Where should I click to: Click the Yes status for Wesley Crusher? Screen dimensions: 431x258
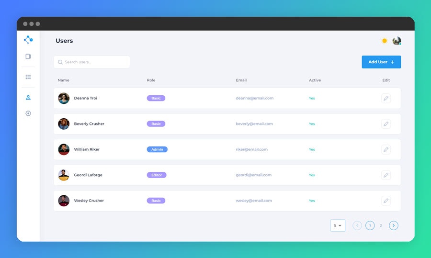click(x=312, y=201)
